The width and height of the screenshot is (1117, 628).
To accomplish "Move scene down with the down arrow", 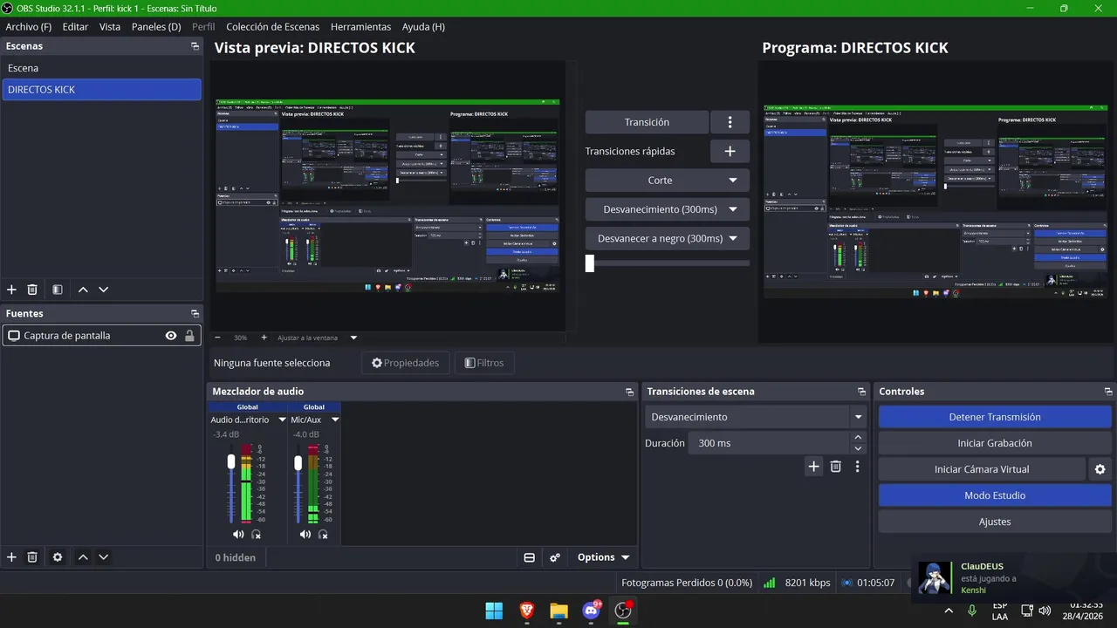I will tap(103, 290).
